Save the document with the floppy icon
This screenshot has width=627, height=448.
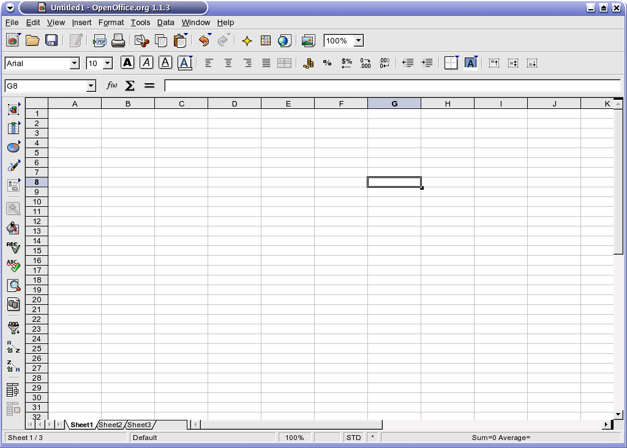coord(51,40)
